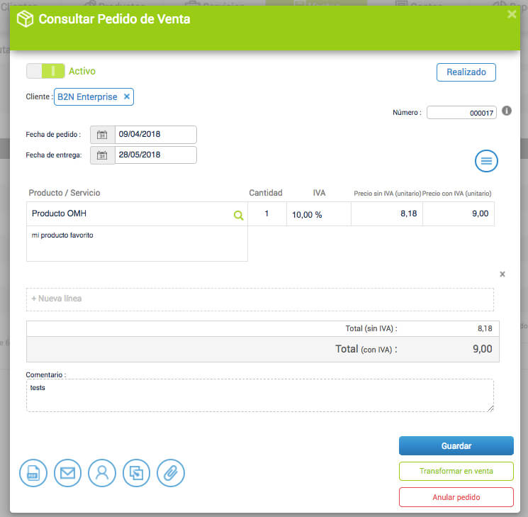The image size is (528, 517).
Task: Click Transformar en venta
Action: (x=456, y=471)
